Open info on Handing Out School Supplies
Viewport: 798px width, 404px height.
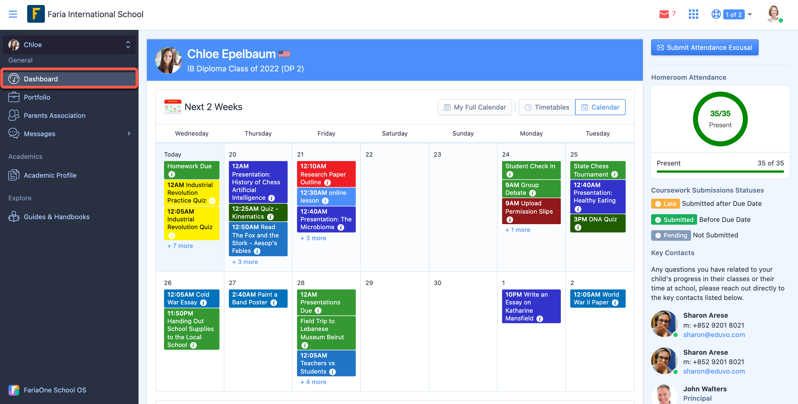pos(193,345)
